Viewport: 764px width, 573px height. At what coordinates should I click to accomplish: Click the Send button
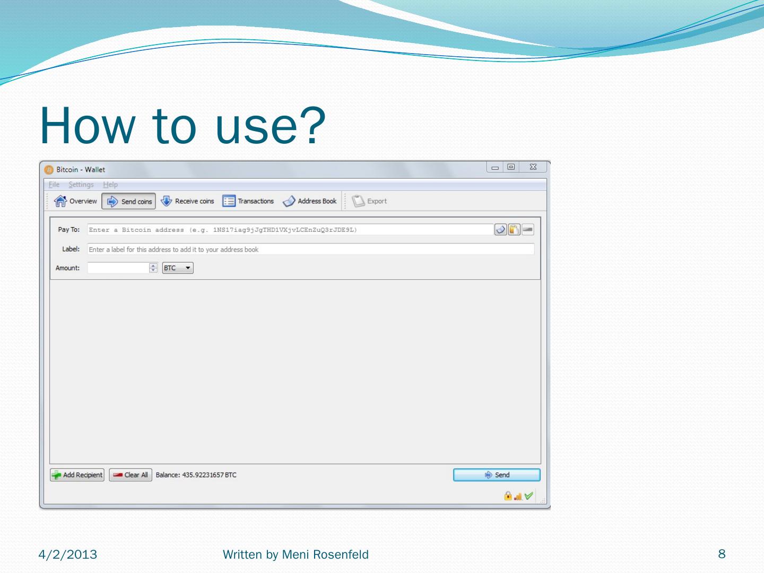(x=497, y=475)
